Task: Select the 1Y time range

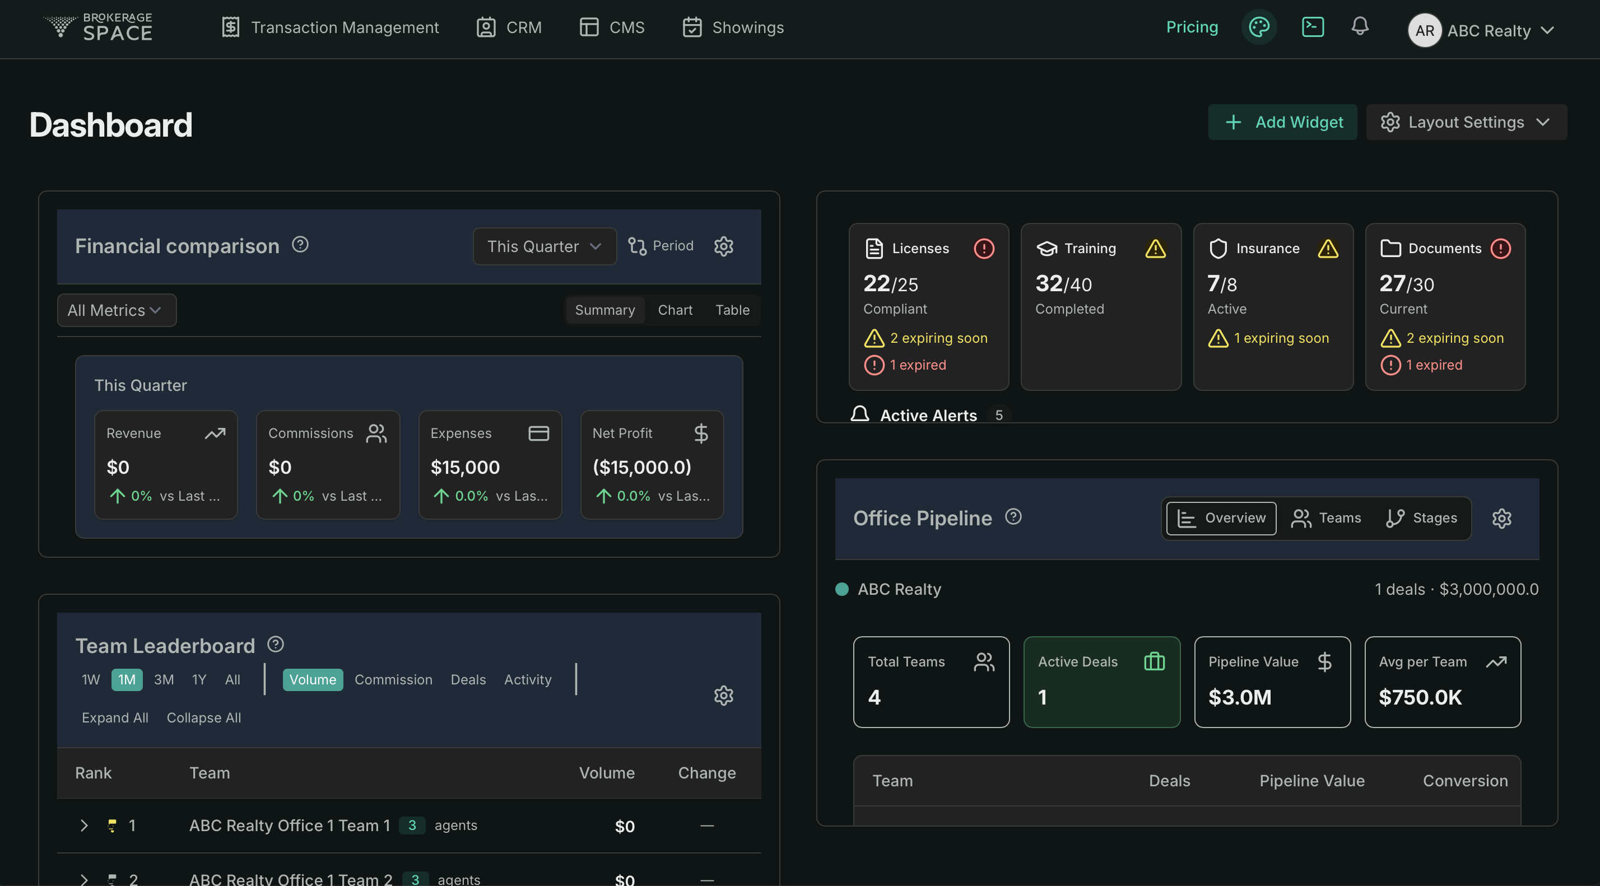Action: (199, 680)
